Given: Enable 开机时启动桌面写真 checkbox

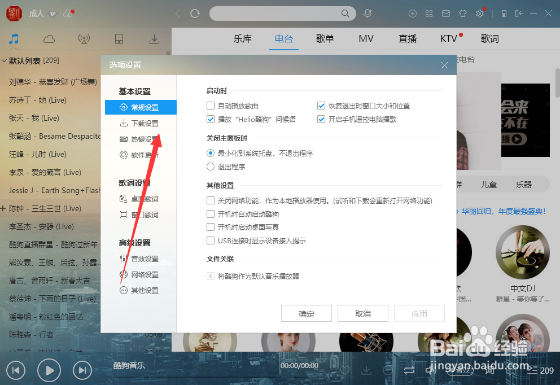Looking at the screenshot, I should pos(211,227).
